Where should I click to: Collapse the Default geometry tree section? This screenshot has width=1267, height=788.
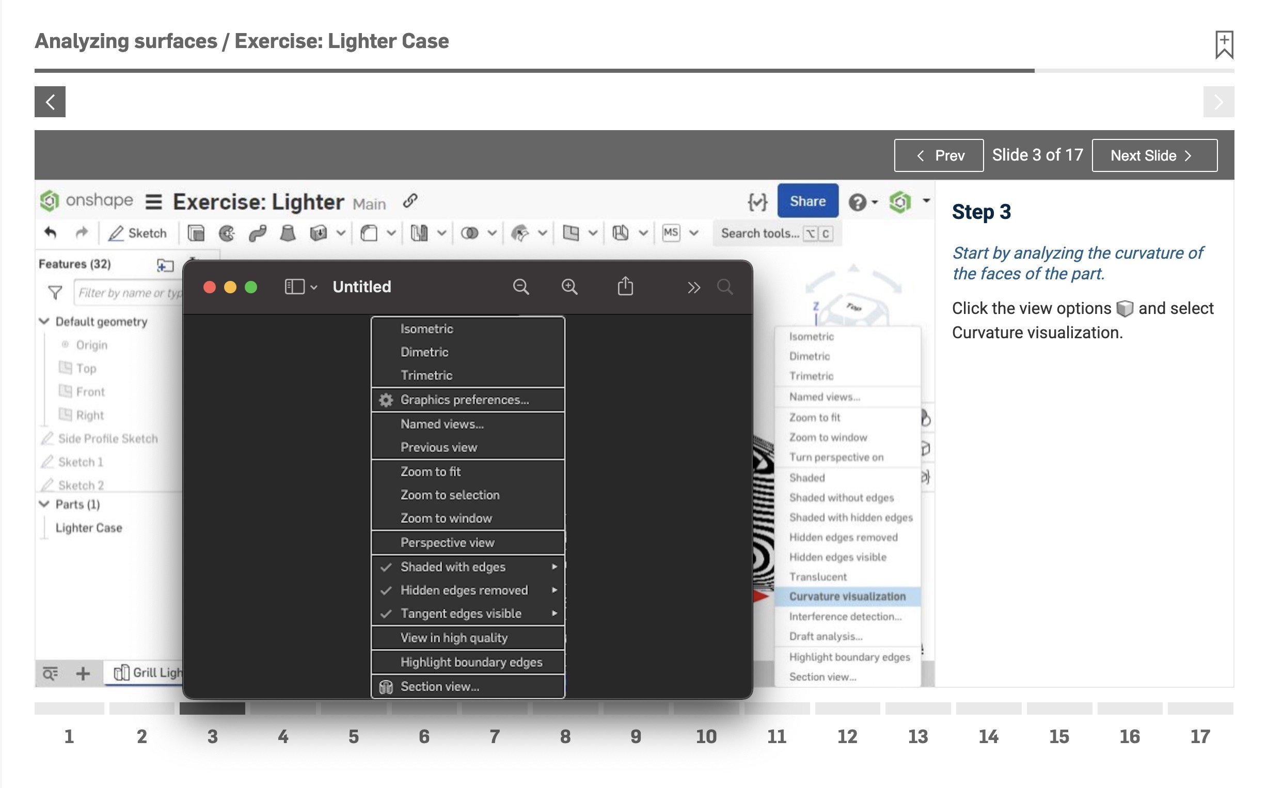pos(45,322)
